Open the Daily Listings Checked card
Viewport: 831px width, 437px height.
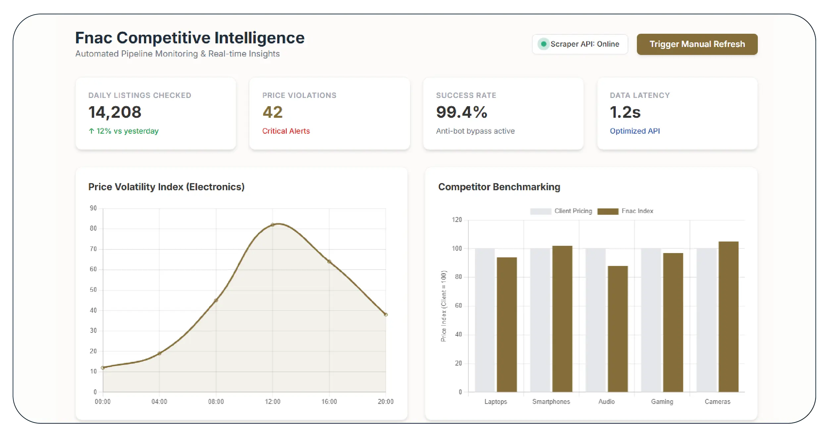click(156, 113)
